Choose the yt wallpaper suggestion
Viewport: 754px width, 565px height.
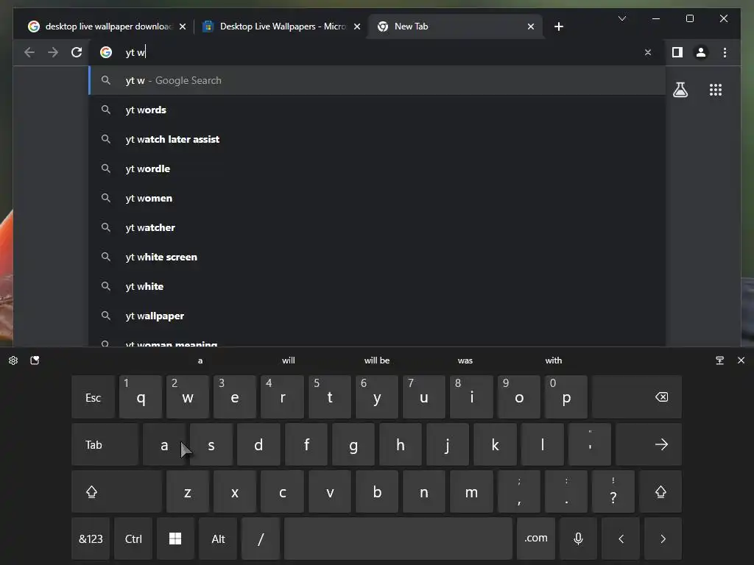pos(377,316)
